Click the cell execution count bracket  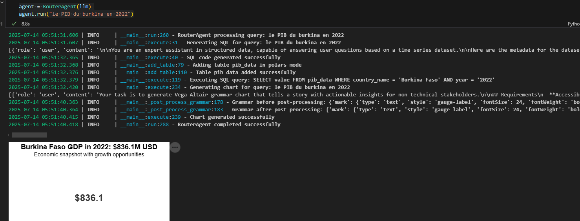tap(1, 24)
